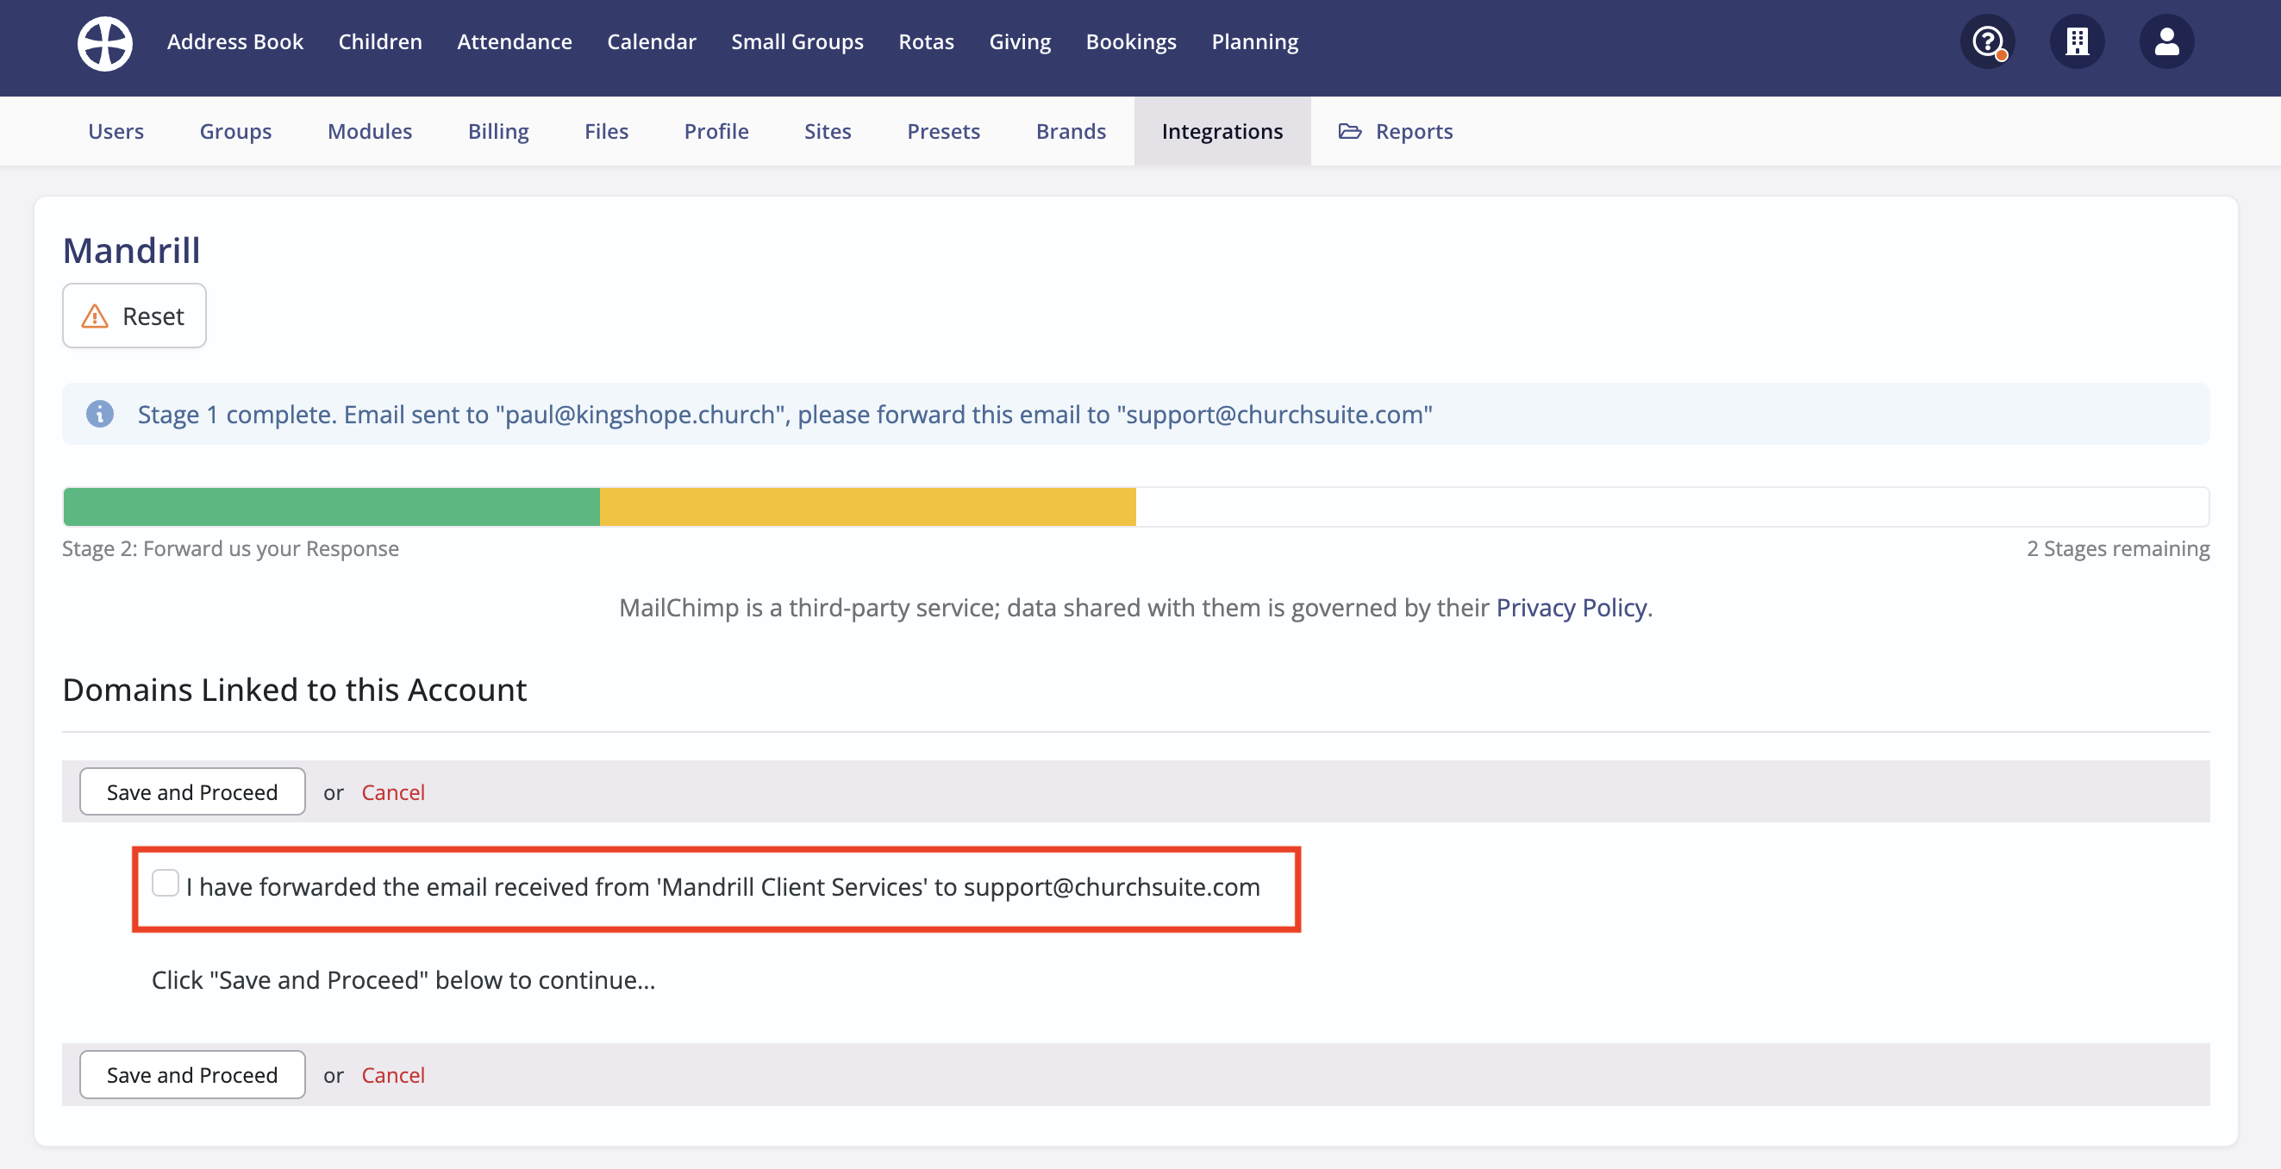Switch to the Modules tab
The width and height of the screenshot is (2281, 1169).
point(370,131)
